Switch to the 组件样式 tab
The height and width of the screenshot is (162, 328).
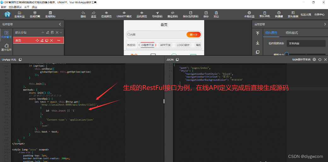(x=291, y=33)
